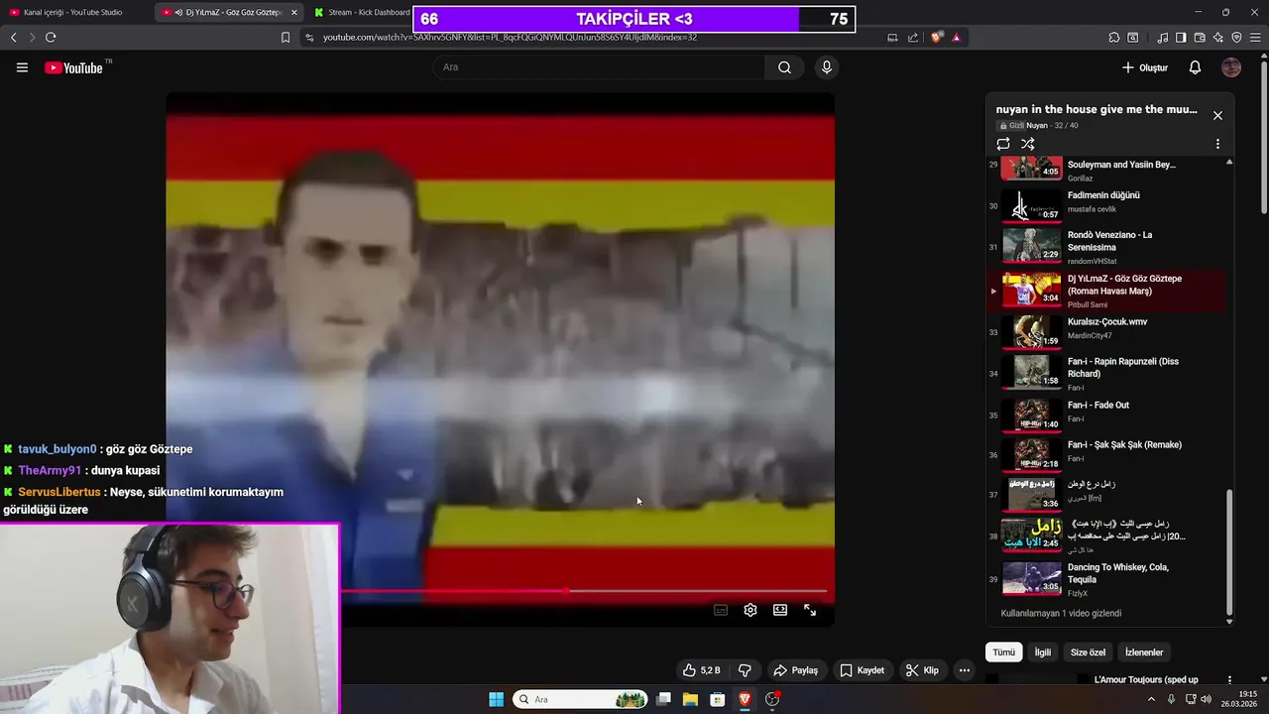Image resolution: width=1269 pixels, height=714 pixels.
Task: Open the YouTube hamburger guide menu
Action: point(22,67)
